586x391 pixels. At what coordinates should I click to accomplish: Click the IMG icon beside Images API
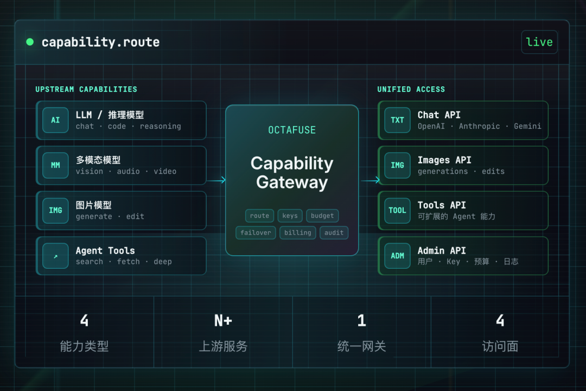click(397, 166)
